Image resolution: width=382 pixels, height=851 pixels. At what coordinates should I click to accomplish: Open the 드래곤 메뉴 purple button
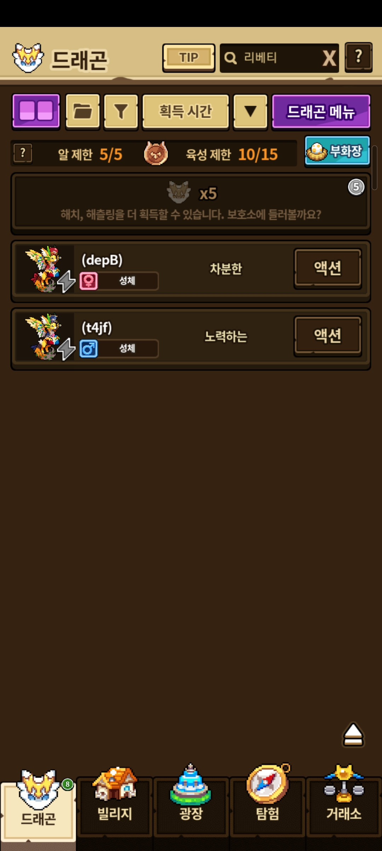[x=321, y=112]
